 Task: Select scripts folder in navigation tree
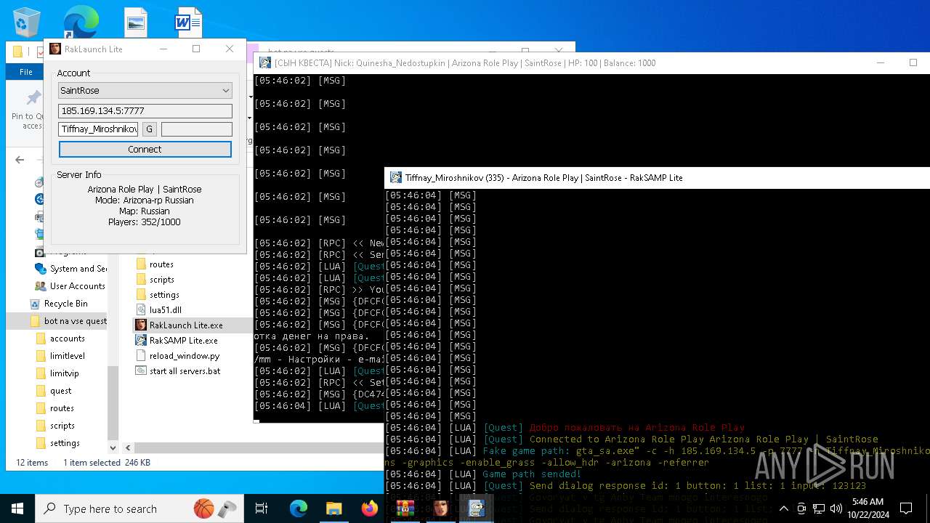[55, 426]
